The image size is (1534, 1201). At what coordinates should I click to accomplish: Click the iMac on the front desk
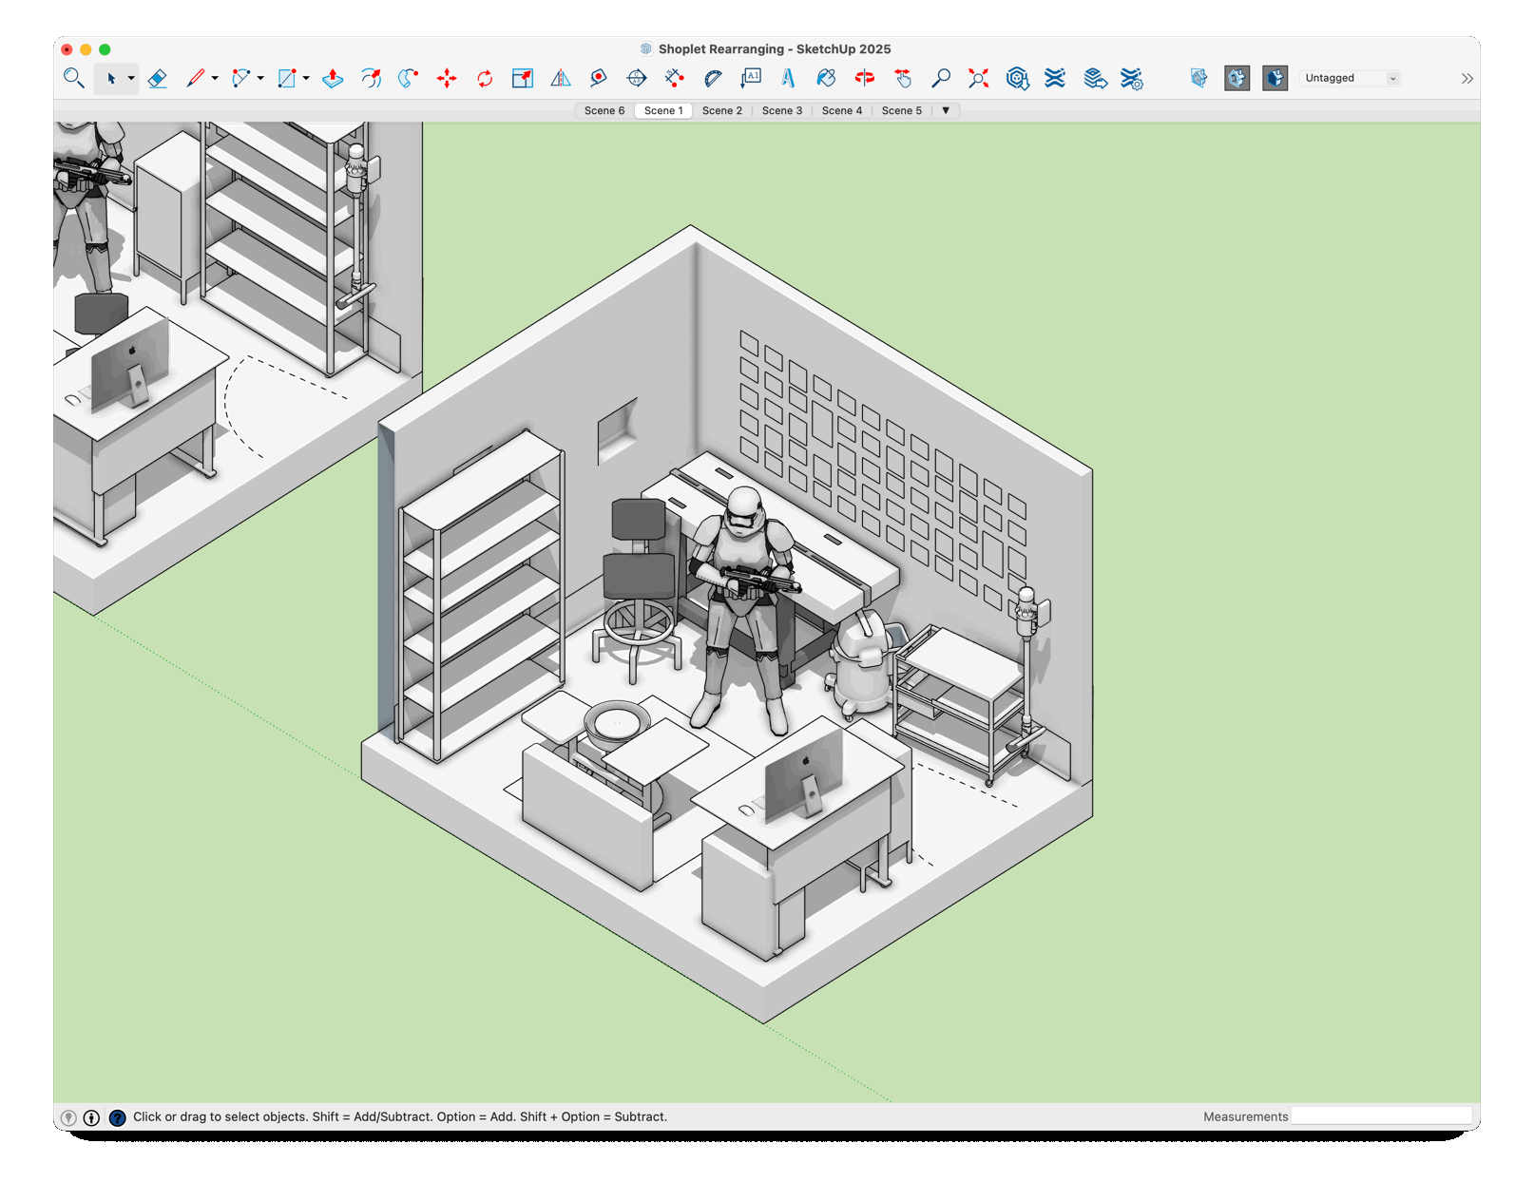pyautogui.click(x=804, y=774)
